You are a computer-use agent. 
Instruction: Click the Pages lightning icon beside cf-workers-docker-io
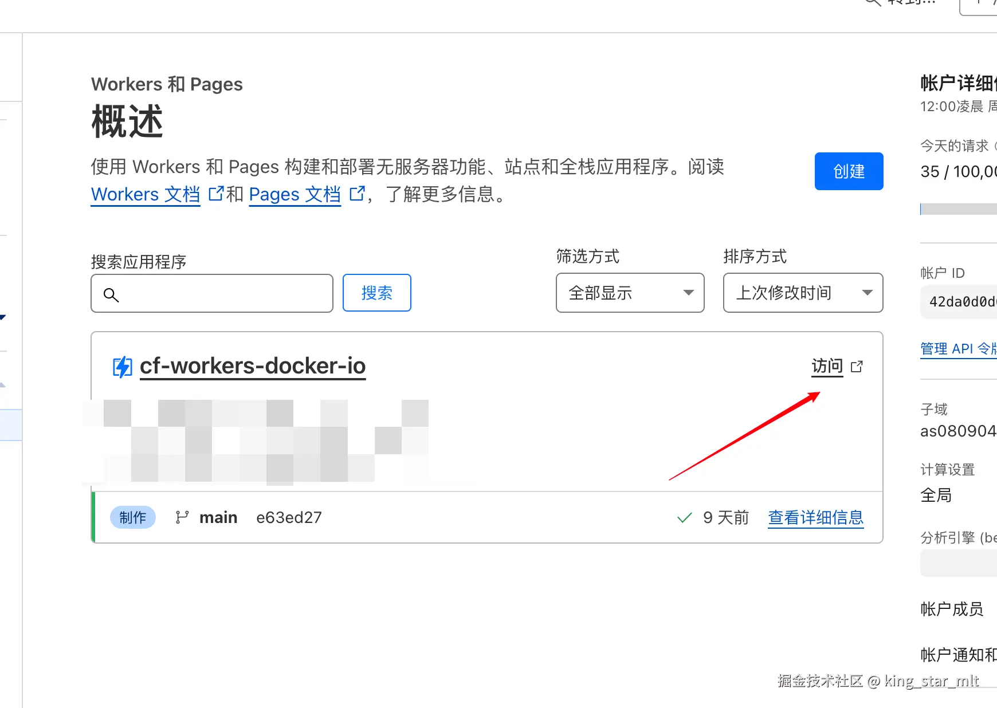click(122, 367)
